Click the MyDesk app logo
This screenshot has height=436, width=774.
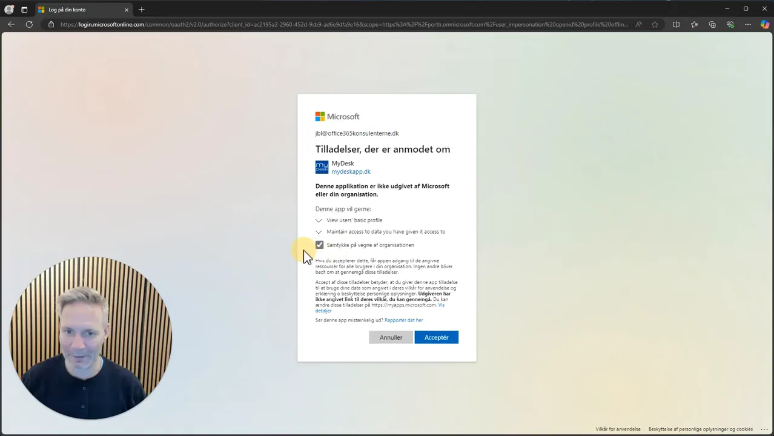pos(322,167)
